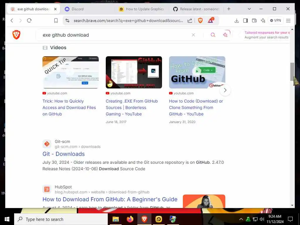300x225 pixels.
Task: Ask AI with sparkle icon in search box
Action: tap(225, 35)
